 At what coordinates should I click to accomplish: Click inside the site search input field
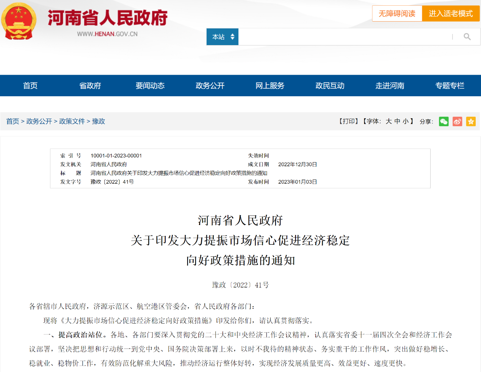pos(341,37)
